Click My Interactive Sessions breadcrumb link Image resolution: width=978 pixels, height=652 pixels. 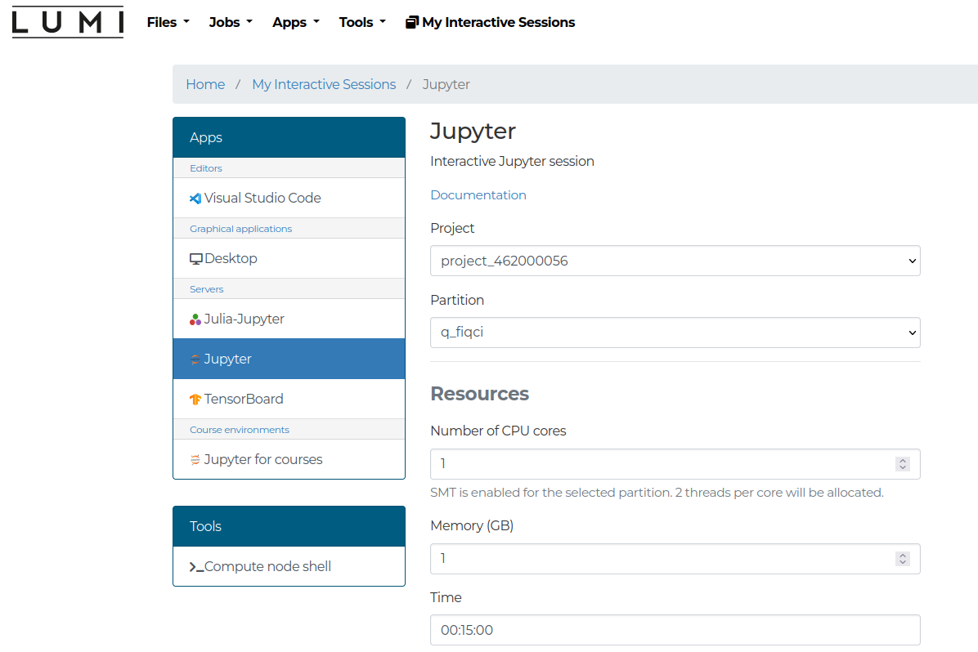tap(324, 84)
